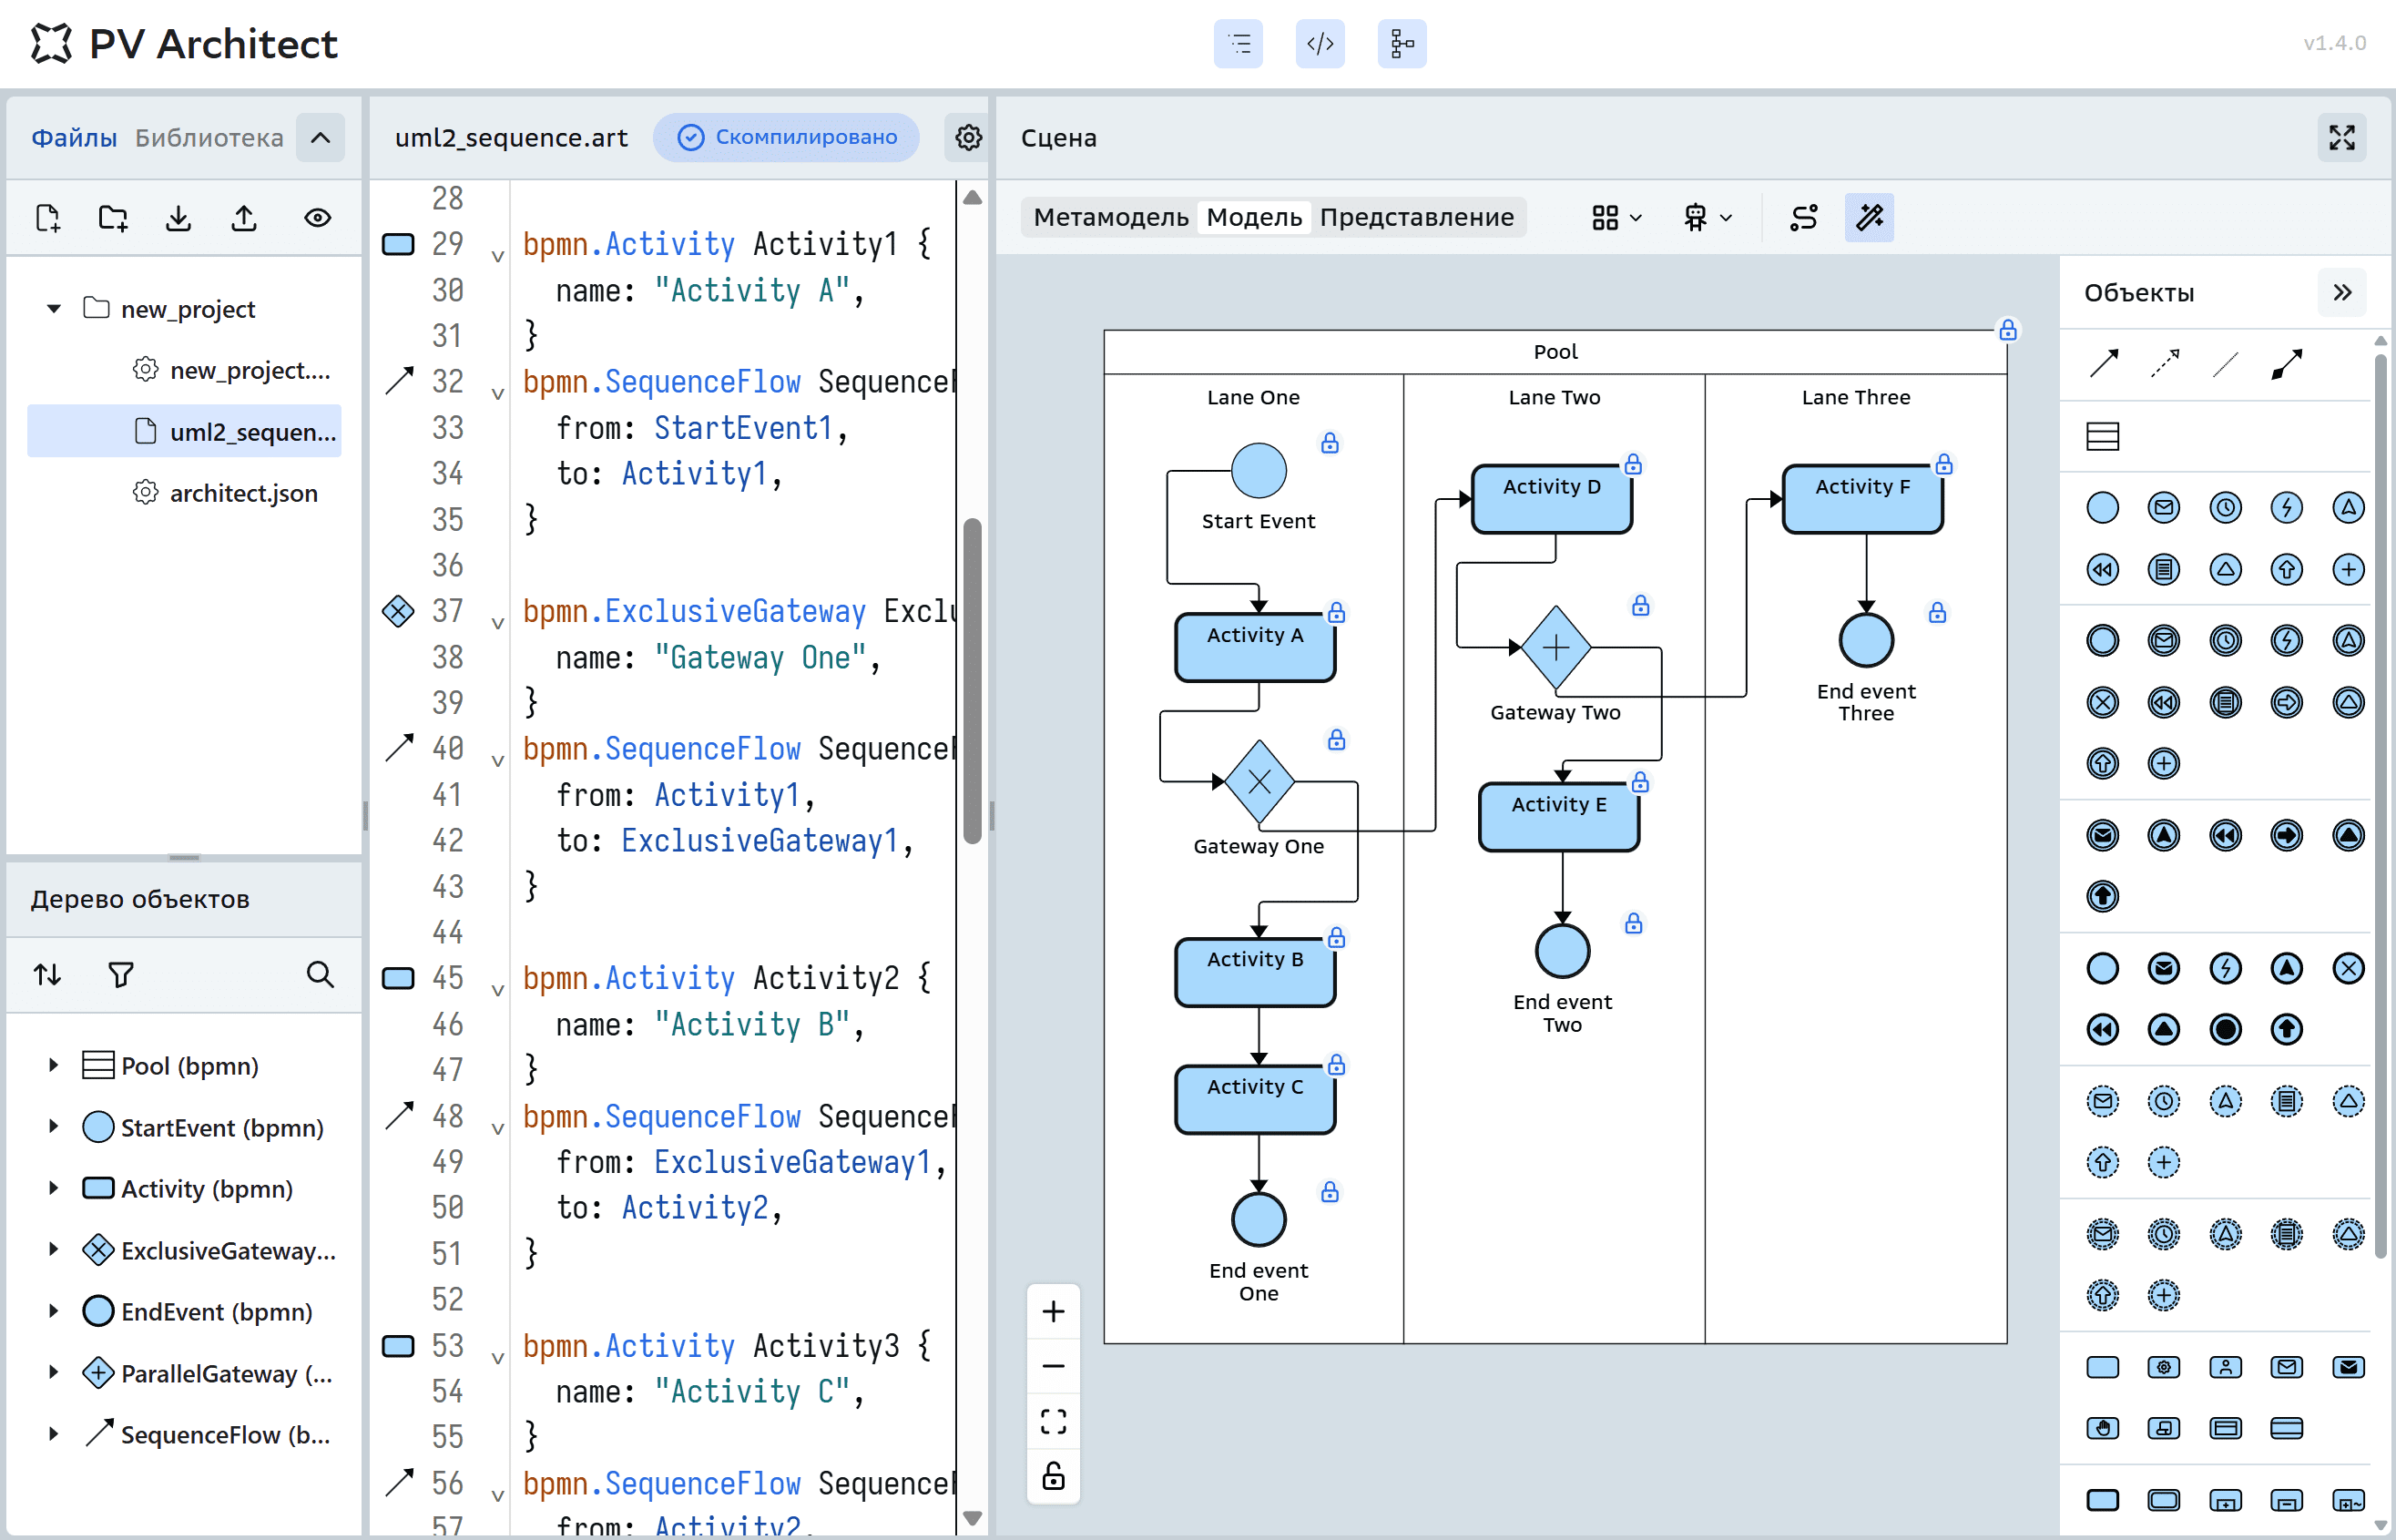Open the diagram tree view icon in top bar
Viewport: 2396px width, 1540px height.
click(x=1402, y=44)
